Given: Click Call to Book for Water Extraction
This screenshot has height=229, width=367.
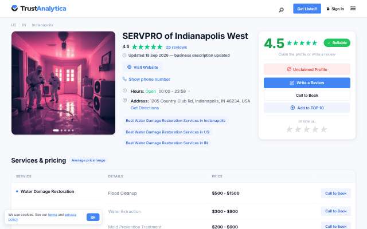Looking at the screenshot, I should [335, 211].
